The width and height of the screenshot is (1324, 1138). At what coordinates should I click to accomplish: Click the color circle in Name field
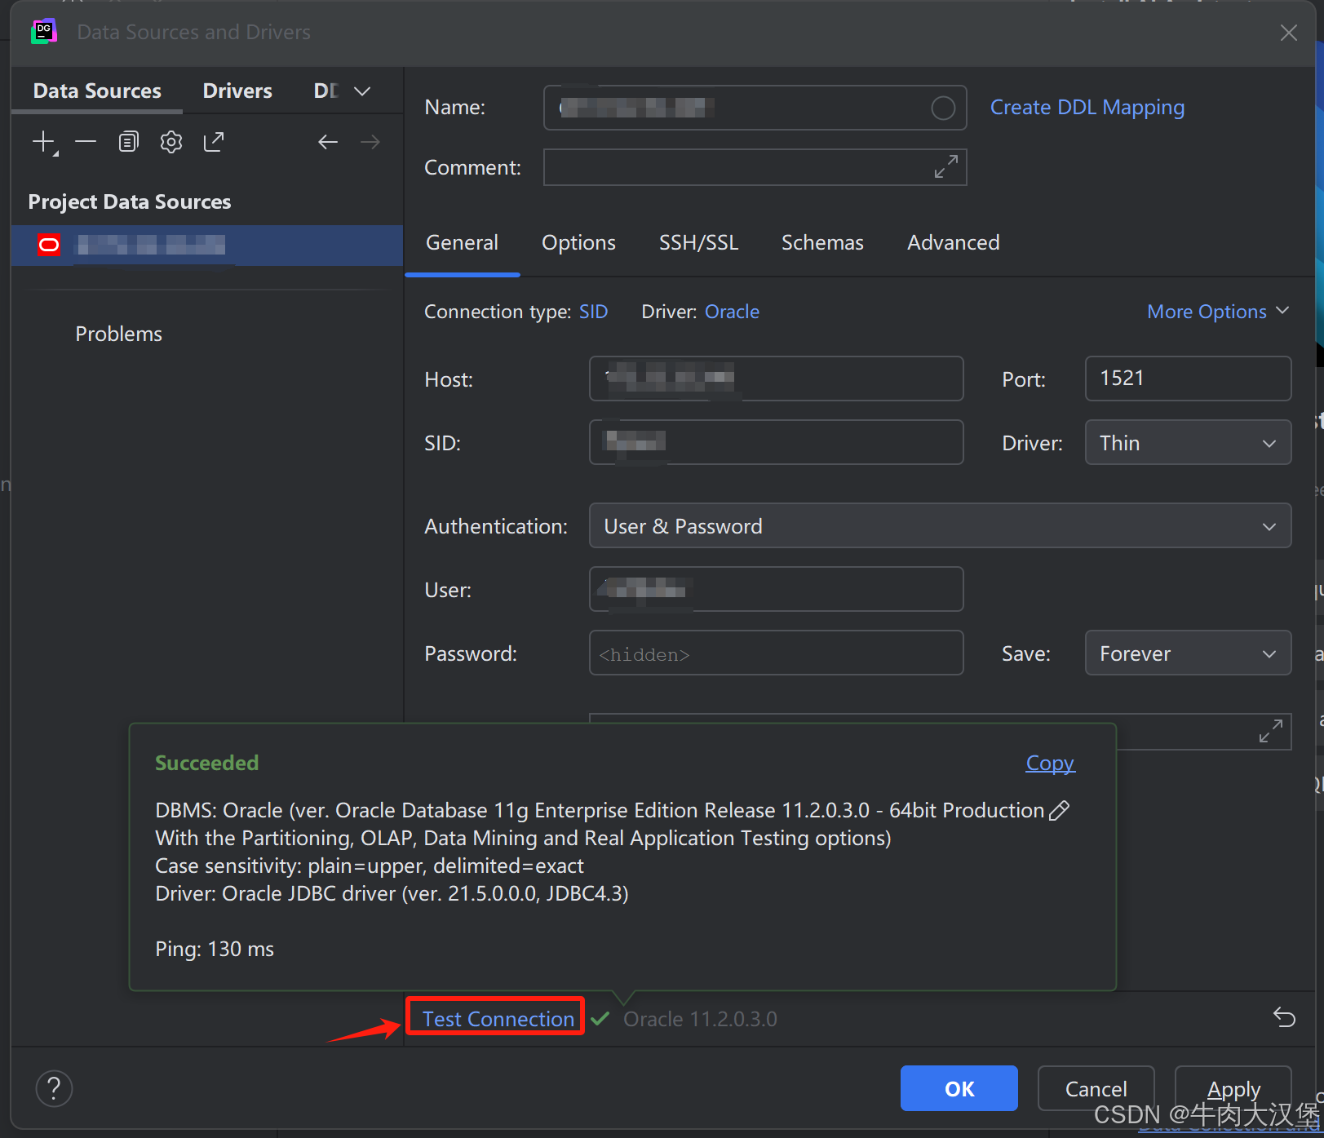click(x=943, y=108)
